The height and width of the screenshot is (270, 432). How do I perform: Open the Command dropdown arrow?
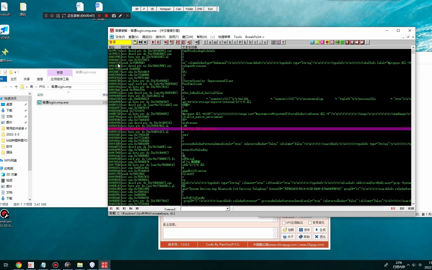click(x=227, y=208)
